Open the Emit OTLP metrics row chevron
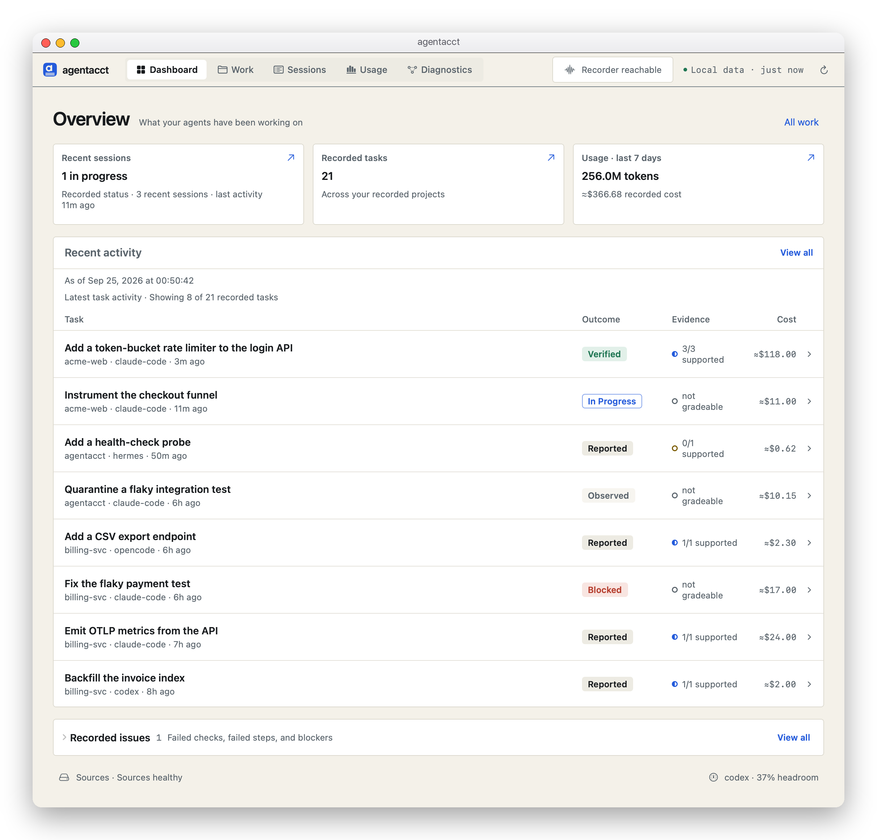This screenshot has height=840, width=877. (x=810, y=637)
